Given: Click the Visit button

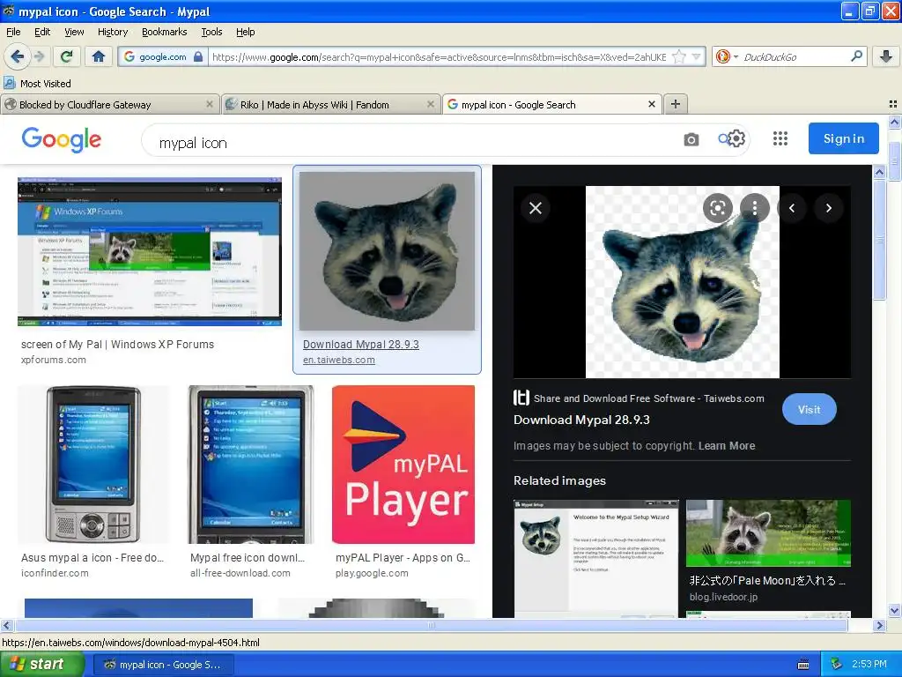Looking at the screenshot, I should [x=809, y=409].
